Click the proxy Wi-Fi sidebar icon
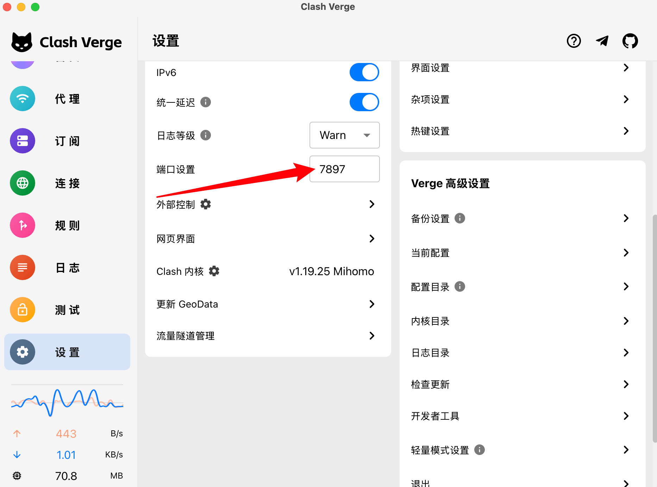This screenshot has height=487, width=657. click(x=23, y=99)
